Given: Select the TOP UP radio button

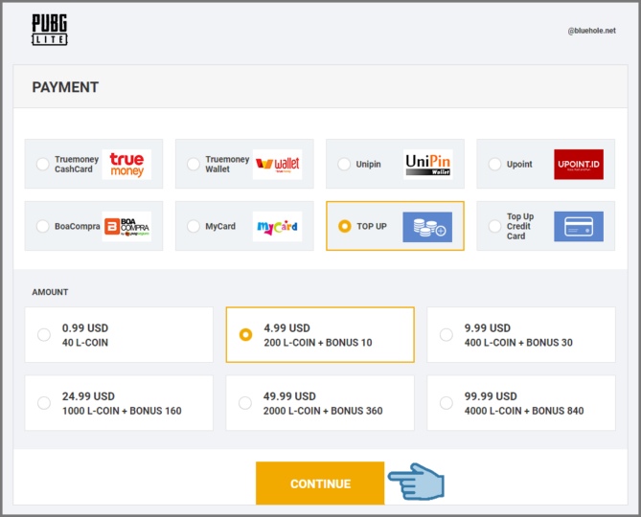Looking at the screenshot, I should (x=345, y=226).
